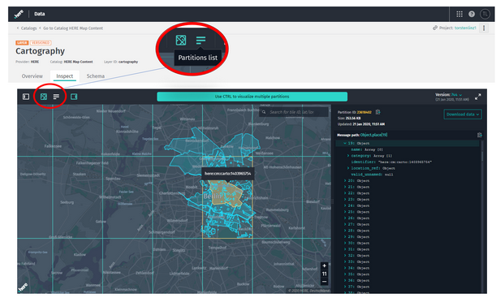Click the JSON tree vertical scrollbar

click(x=482, y=150)
